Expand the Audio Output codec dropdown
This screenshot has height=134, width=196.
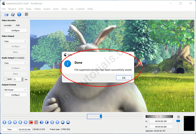pyautogui.click(x=15, y=63)
